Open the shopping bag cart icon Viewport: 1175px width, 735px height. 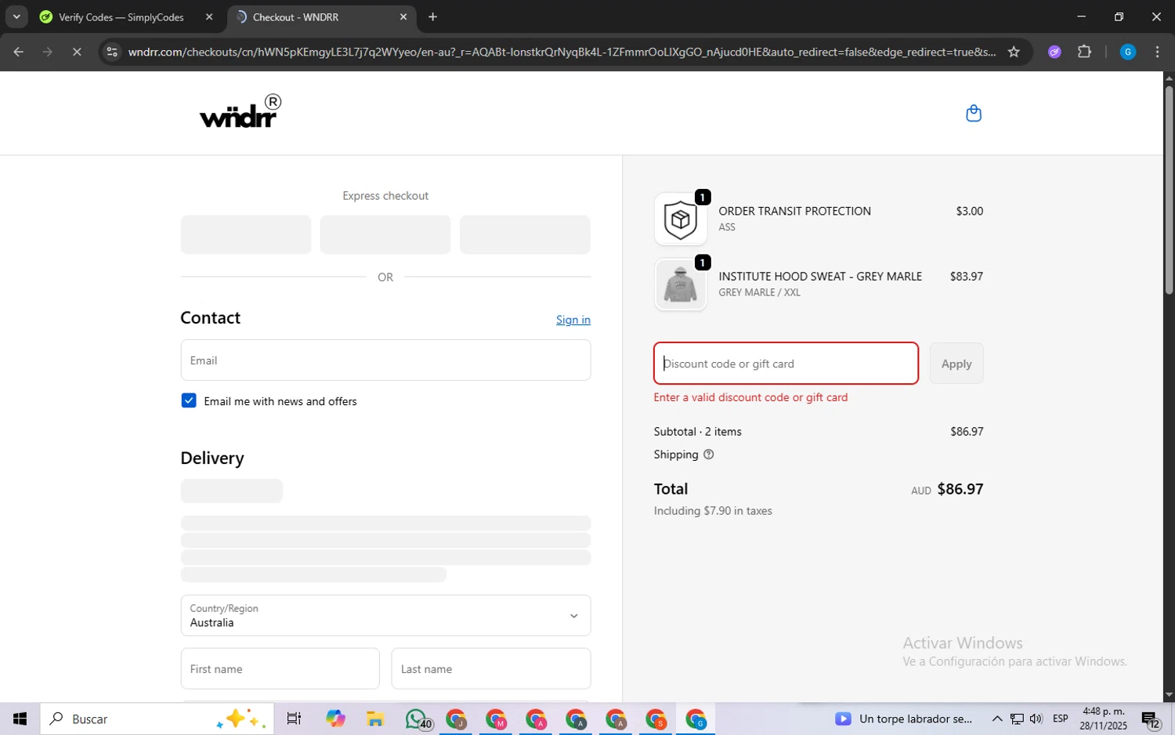974,114
